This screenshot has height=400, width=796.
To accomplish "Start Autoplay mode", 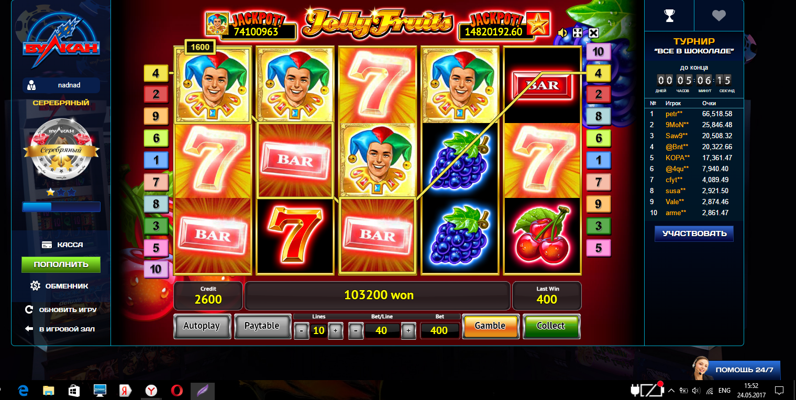I will [x=202, y=326].
